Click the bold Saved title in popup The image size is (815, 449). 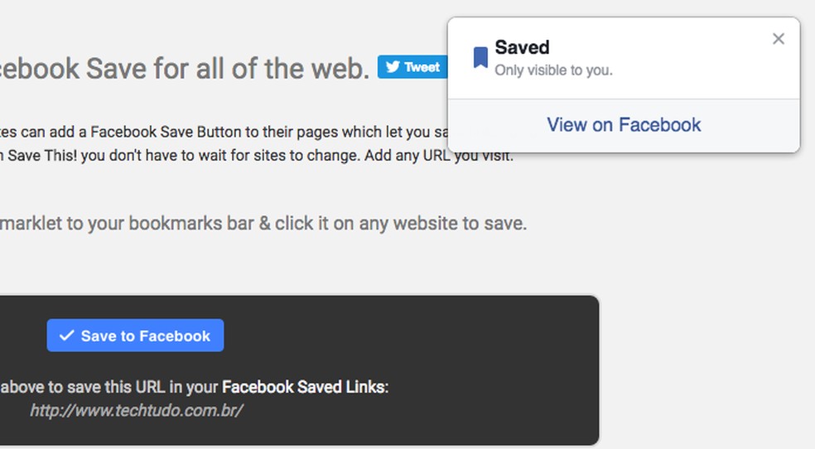click(522, 47)
